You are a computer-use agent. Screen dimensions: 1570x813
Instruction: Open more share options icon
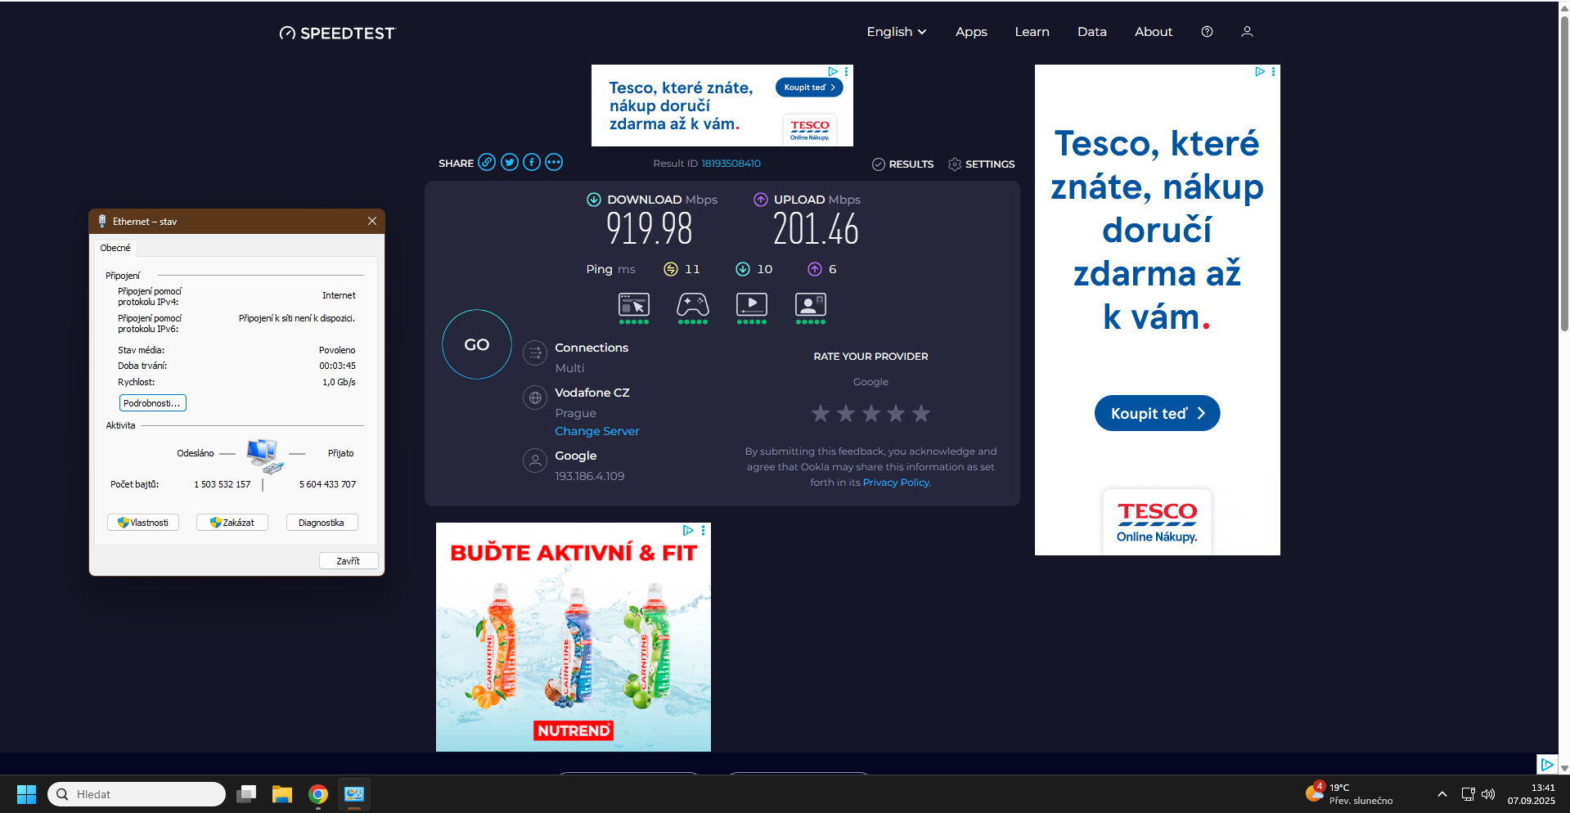pos(554,162)
